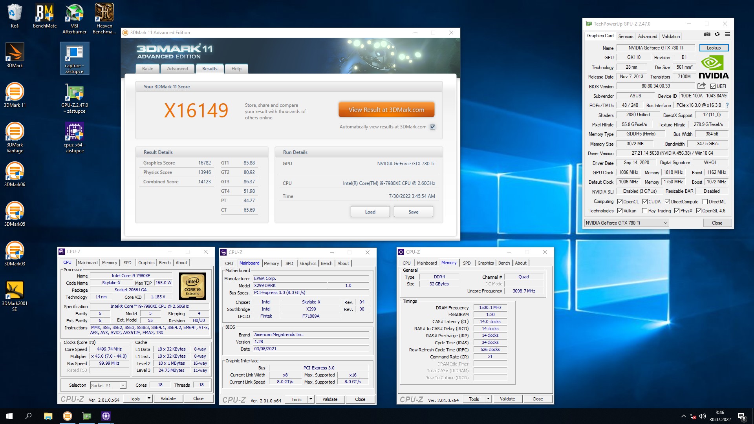Toggle automatically view results at 3DMark.com
Screen dimensions: 754x424
[x=432, y=127]
